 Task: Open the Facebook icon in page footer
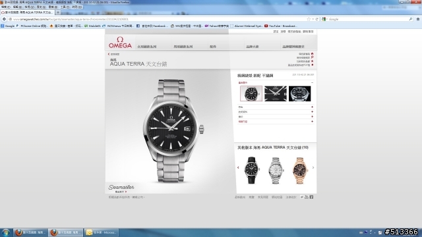[311, 197]
